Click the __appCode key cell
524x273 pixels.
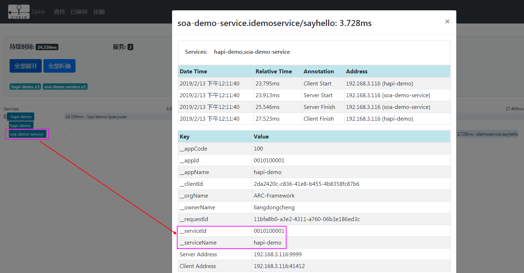point(215,148)
